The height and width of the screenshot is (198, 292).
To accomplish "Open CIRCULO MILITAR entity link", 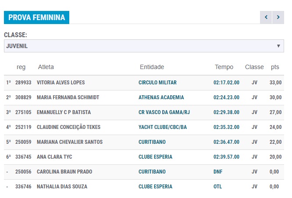I will tap(157, 83).
